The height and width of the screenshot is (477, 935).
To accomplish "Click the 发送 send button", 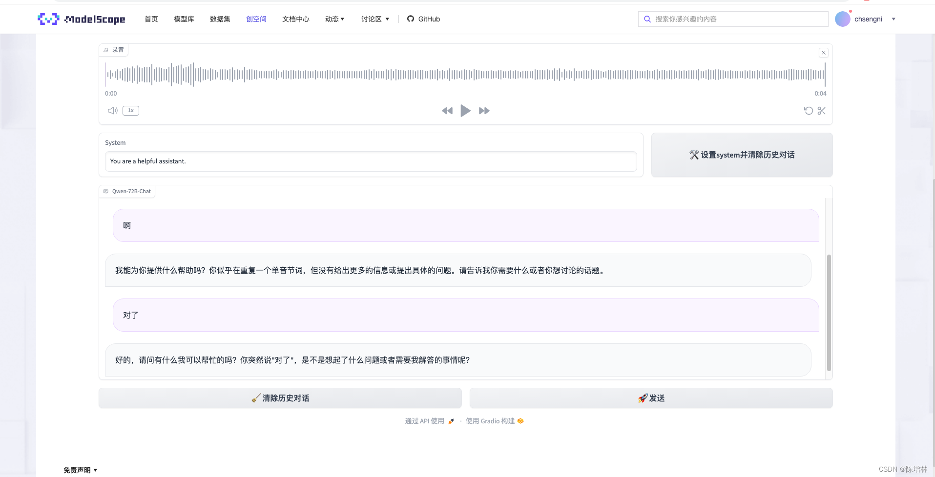I will pos(651,398).
